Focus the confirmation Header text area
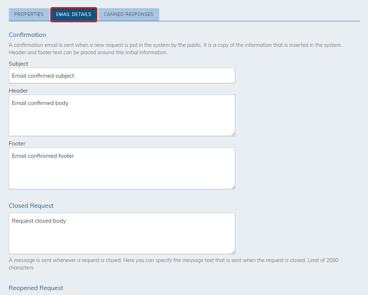 tap(122, 115)
